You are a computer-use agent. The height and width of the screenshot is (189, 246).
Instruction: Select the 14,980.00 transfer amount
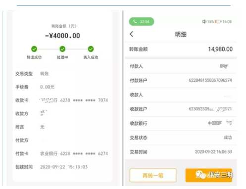pyautogui.click(x=220, y=49)
